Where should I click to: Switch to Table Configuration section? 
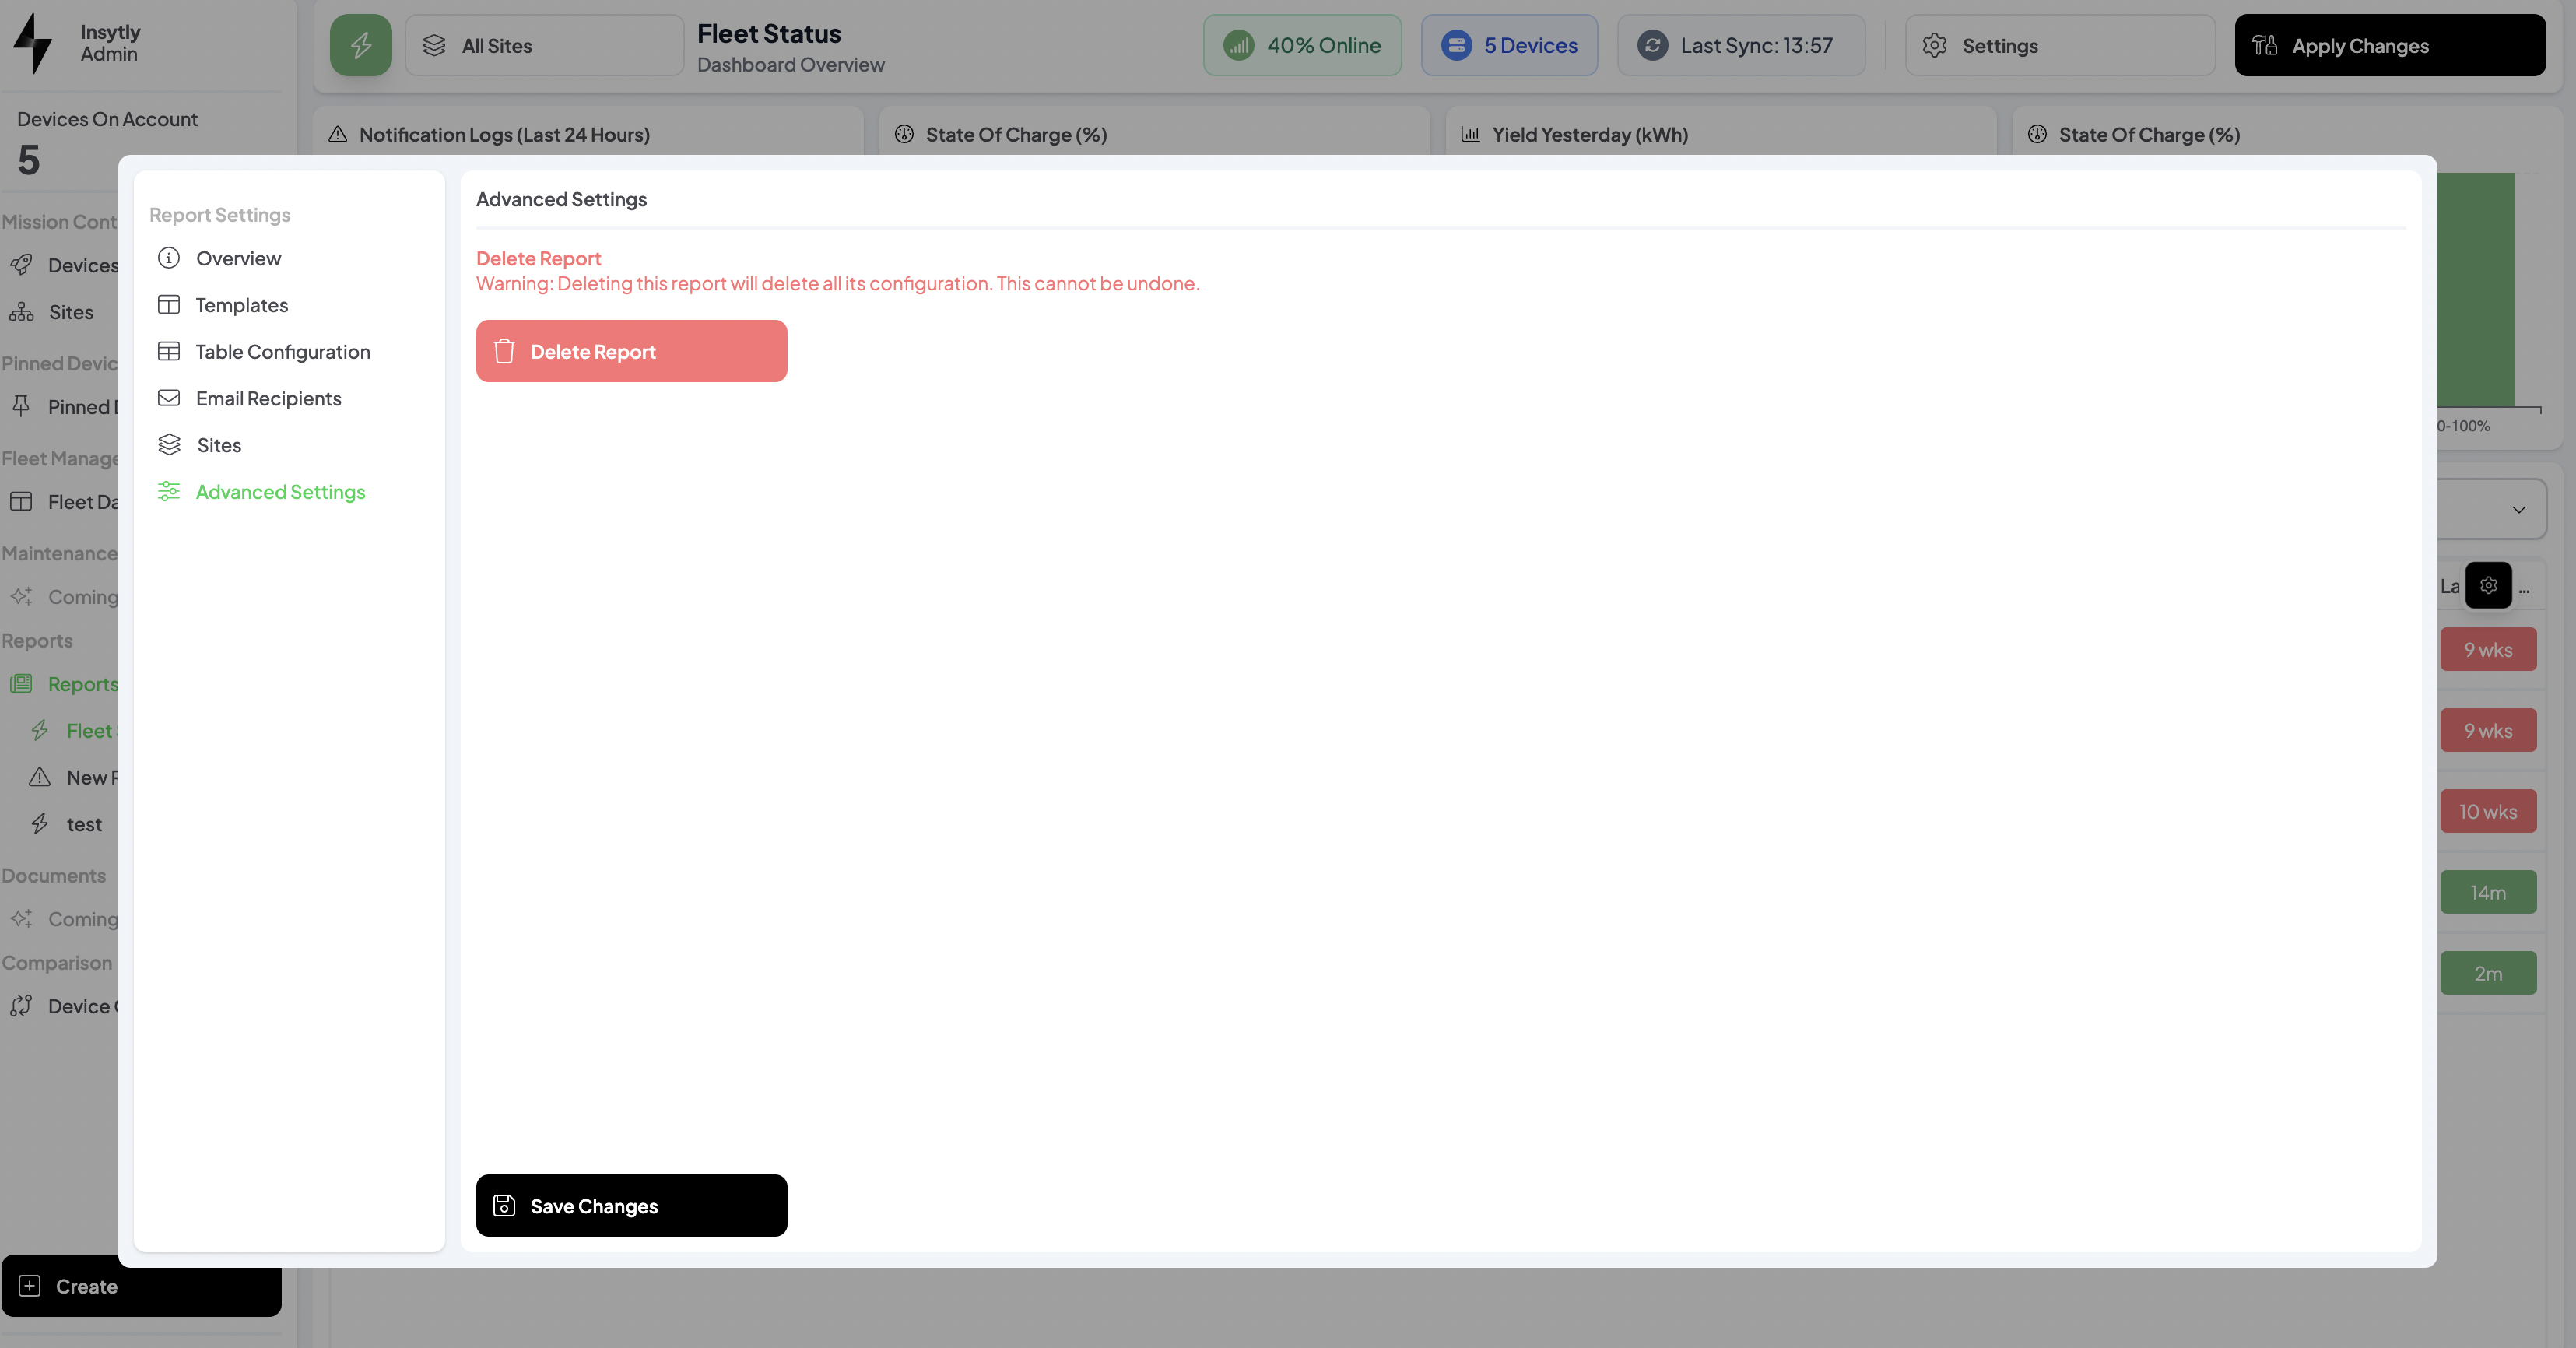pyautogui.click(x=282, y=352)
